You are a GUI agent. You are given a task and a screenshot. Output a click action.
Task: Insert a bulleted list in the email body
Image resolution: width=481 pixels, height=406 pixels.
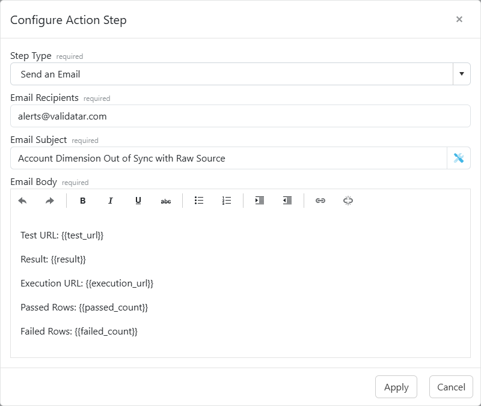pyautogui.click(x=198, y=201)
